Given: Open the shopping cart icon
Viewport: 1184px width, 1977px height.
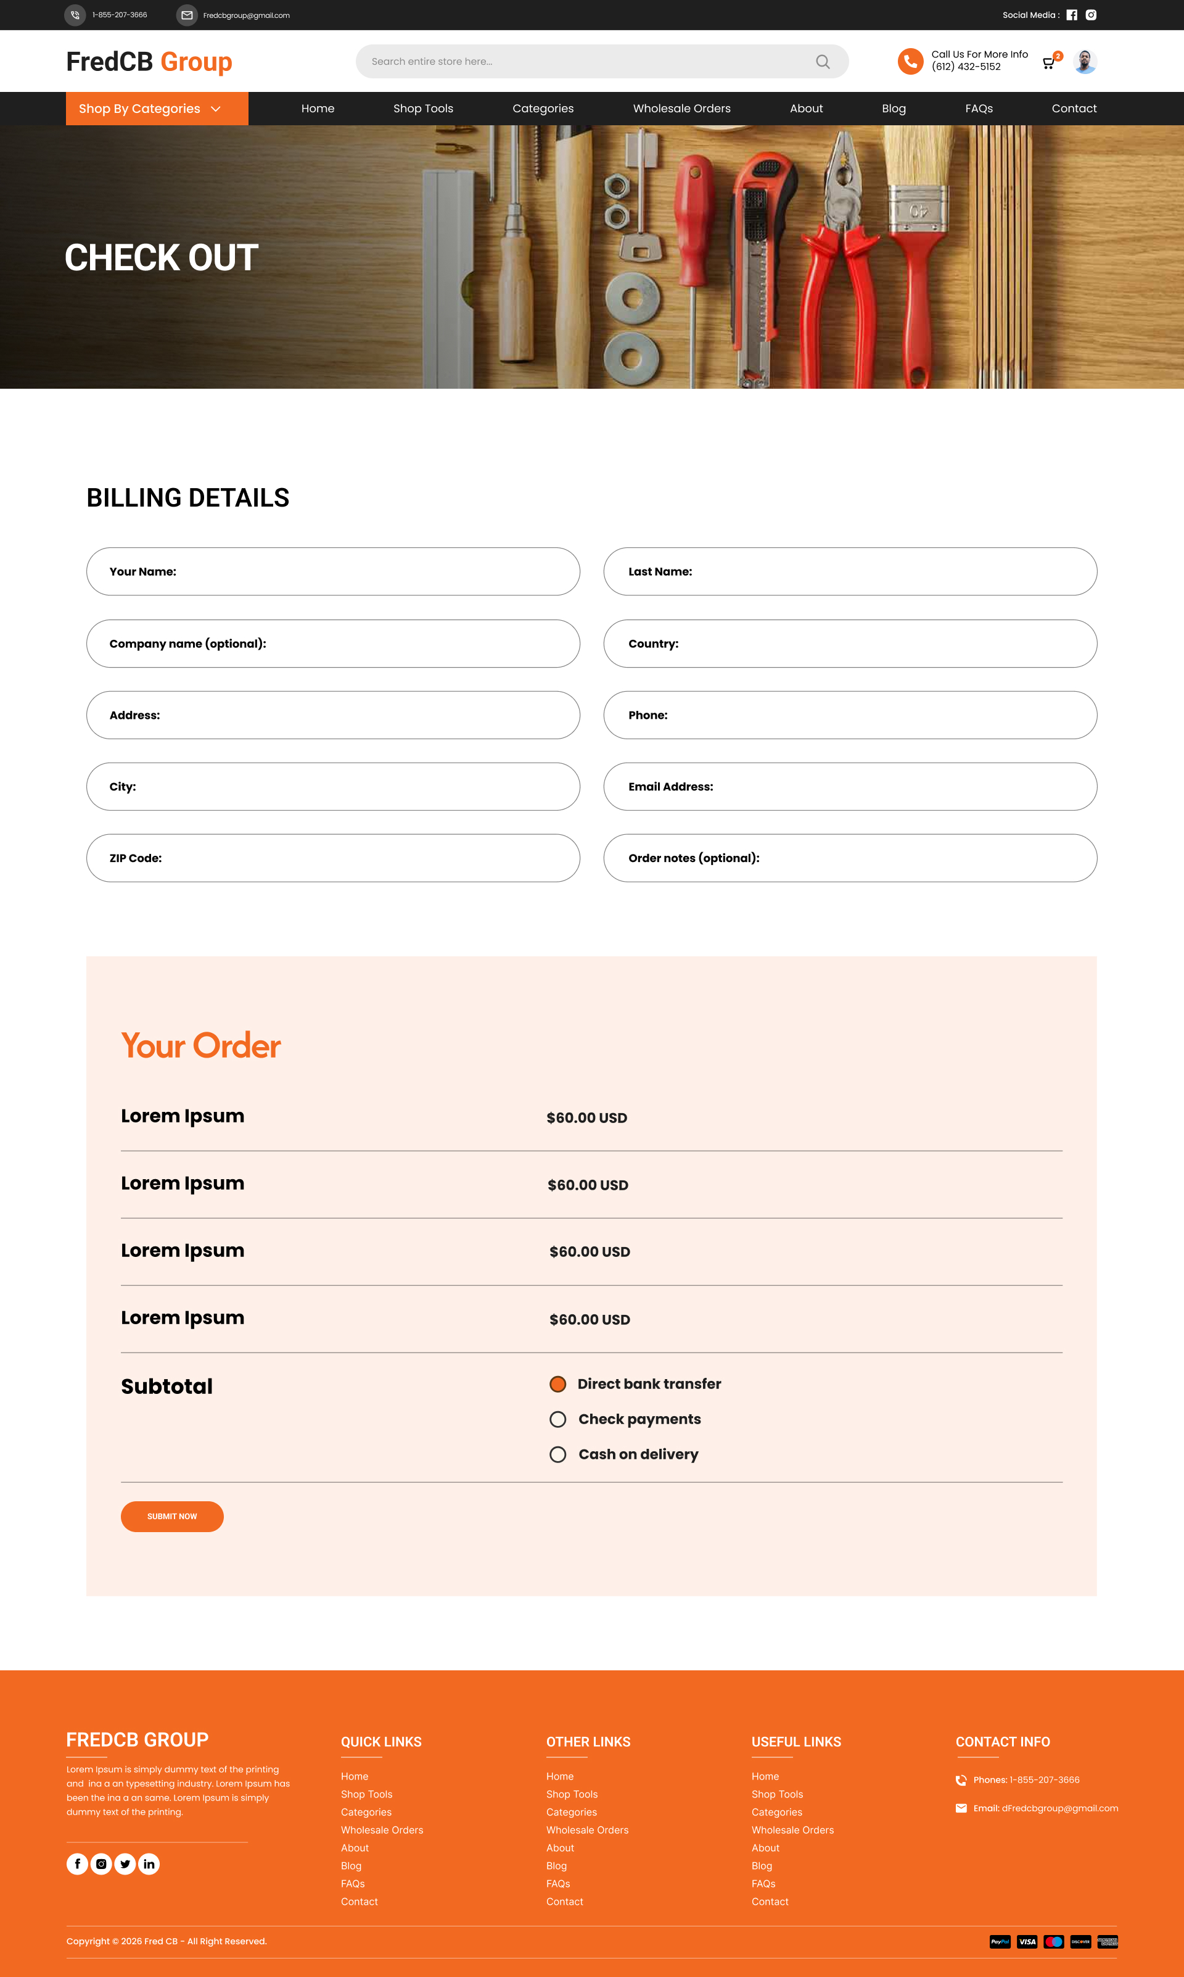Looking at the screenshot, I should pyautogui.click(x=1048, y=63).
